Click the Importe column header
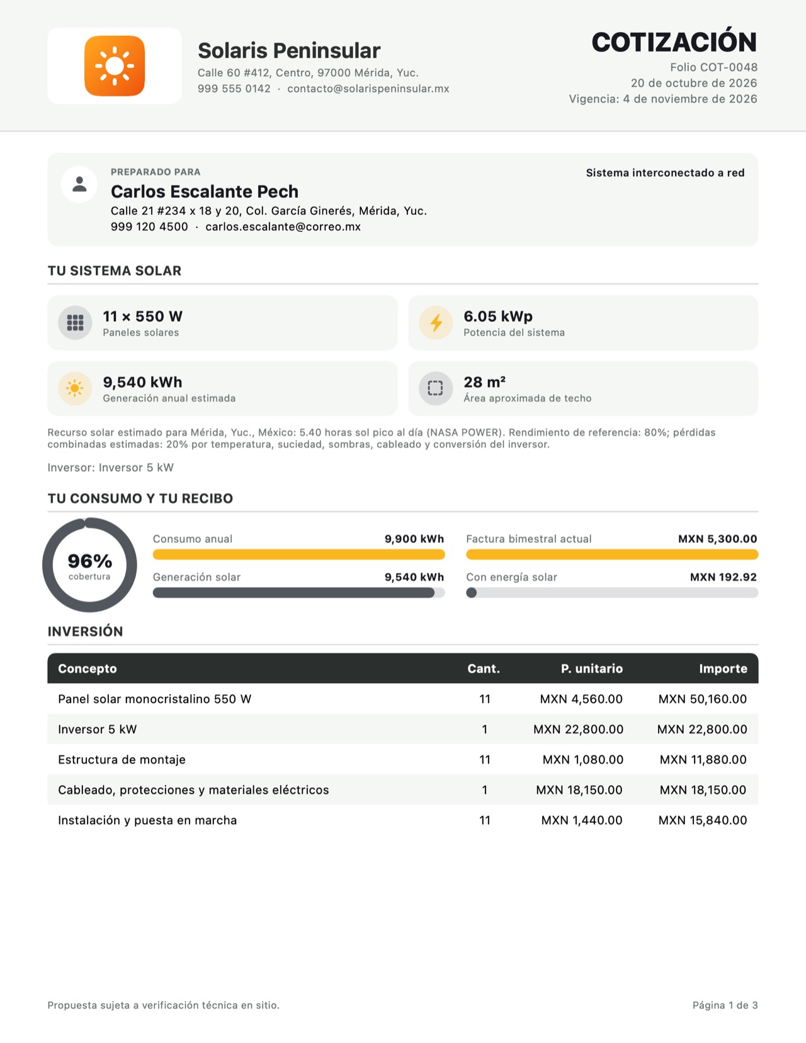 [723, 669]
